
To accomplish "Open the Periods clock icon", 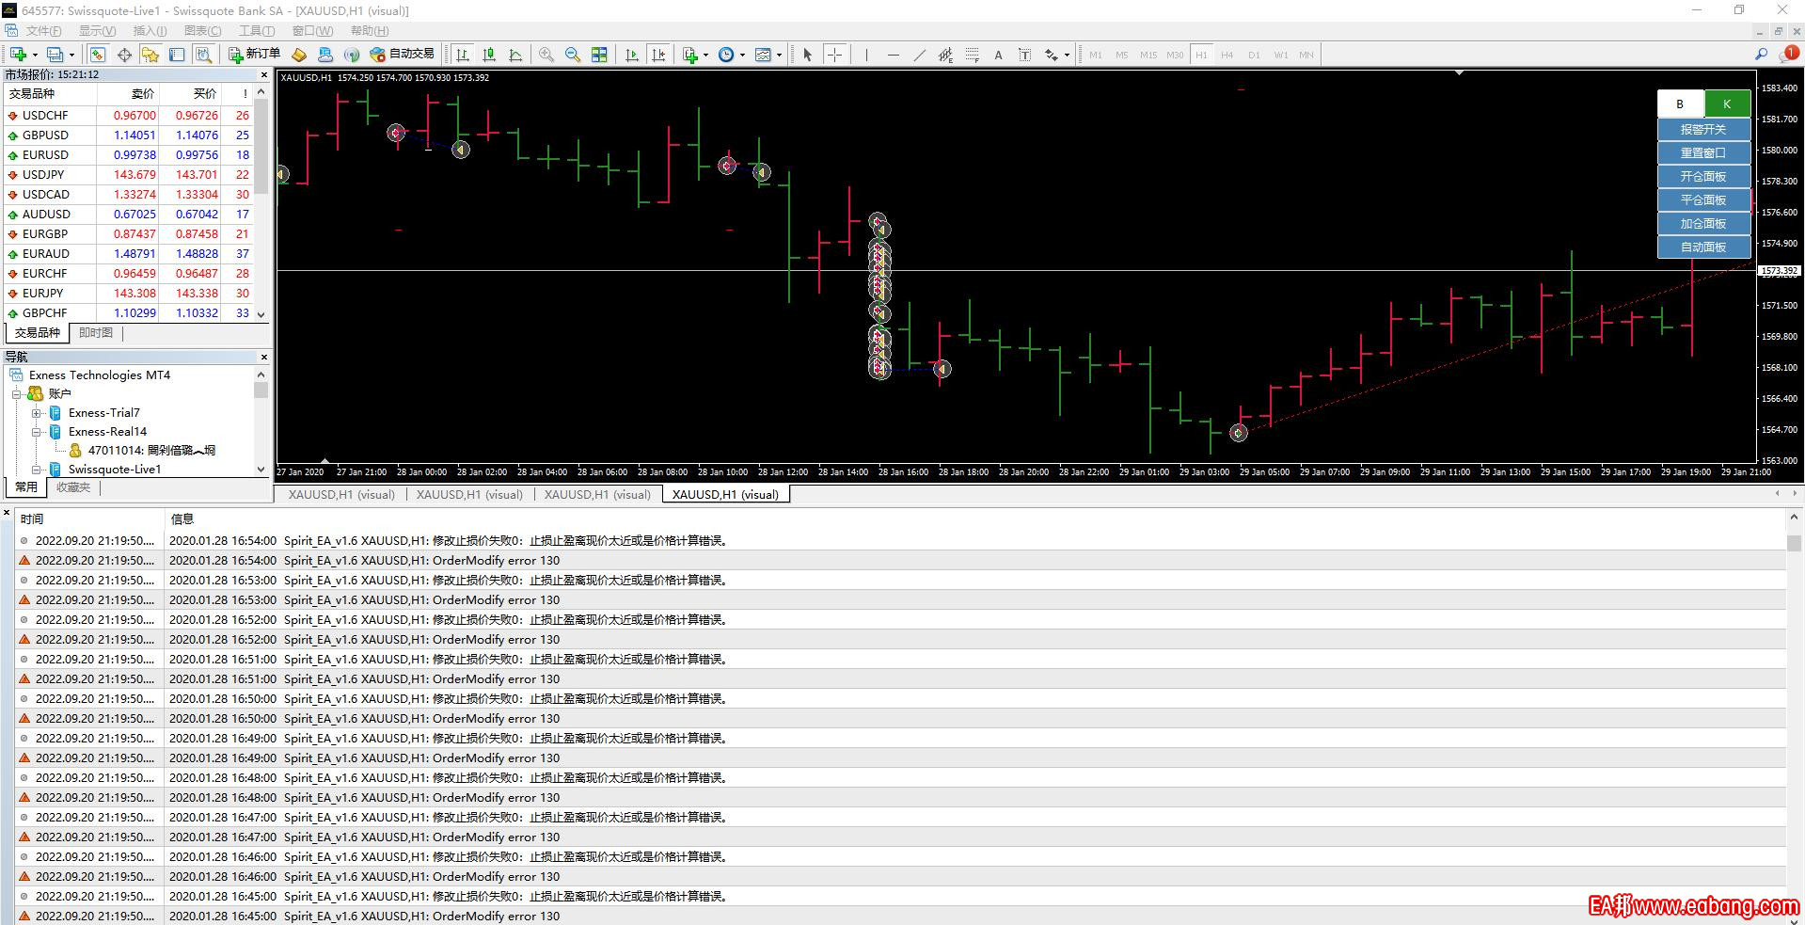I will 726,55.
